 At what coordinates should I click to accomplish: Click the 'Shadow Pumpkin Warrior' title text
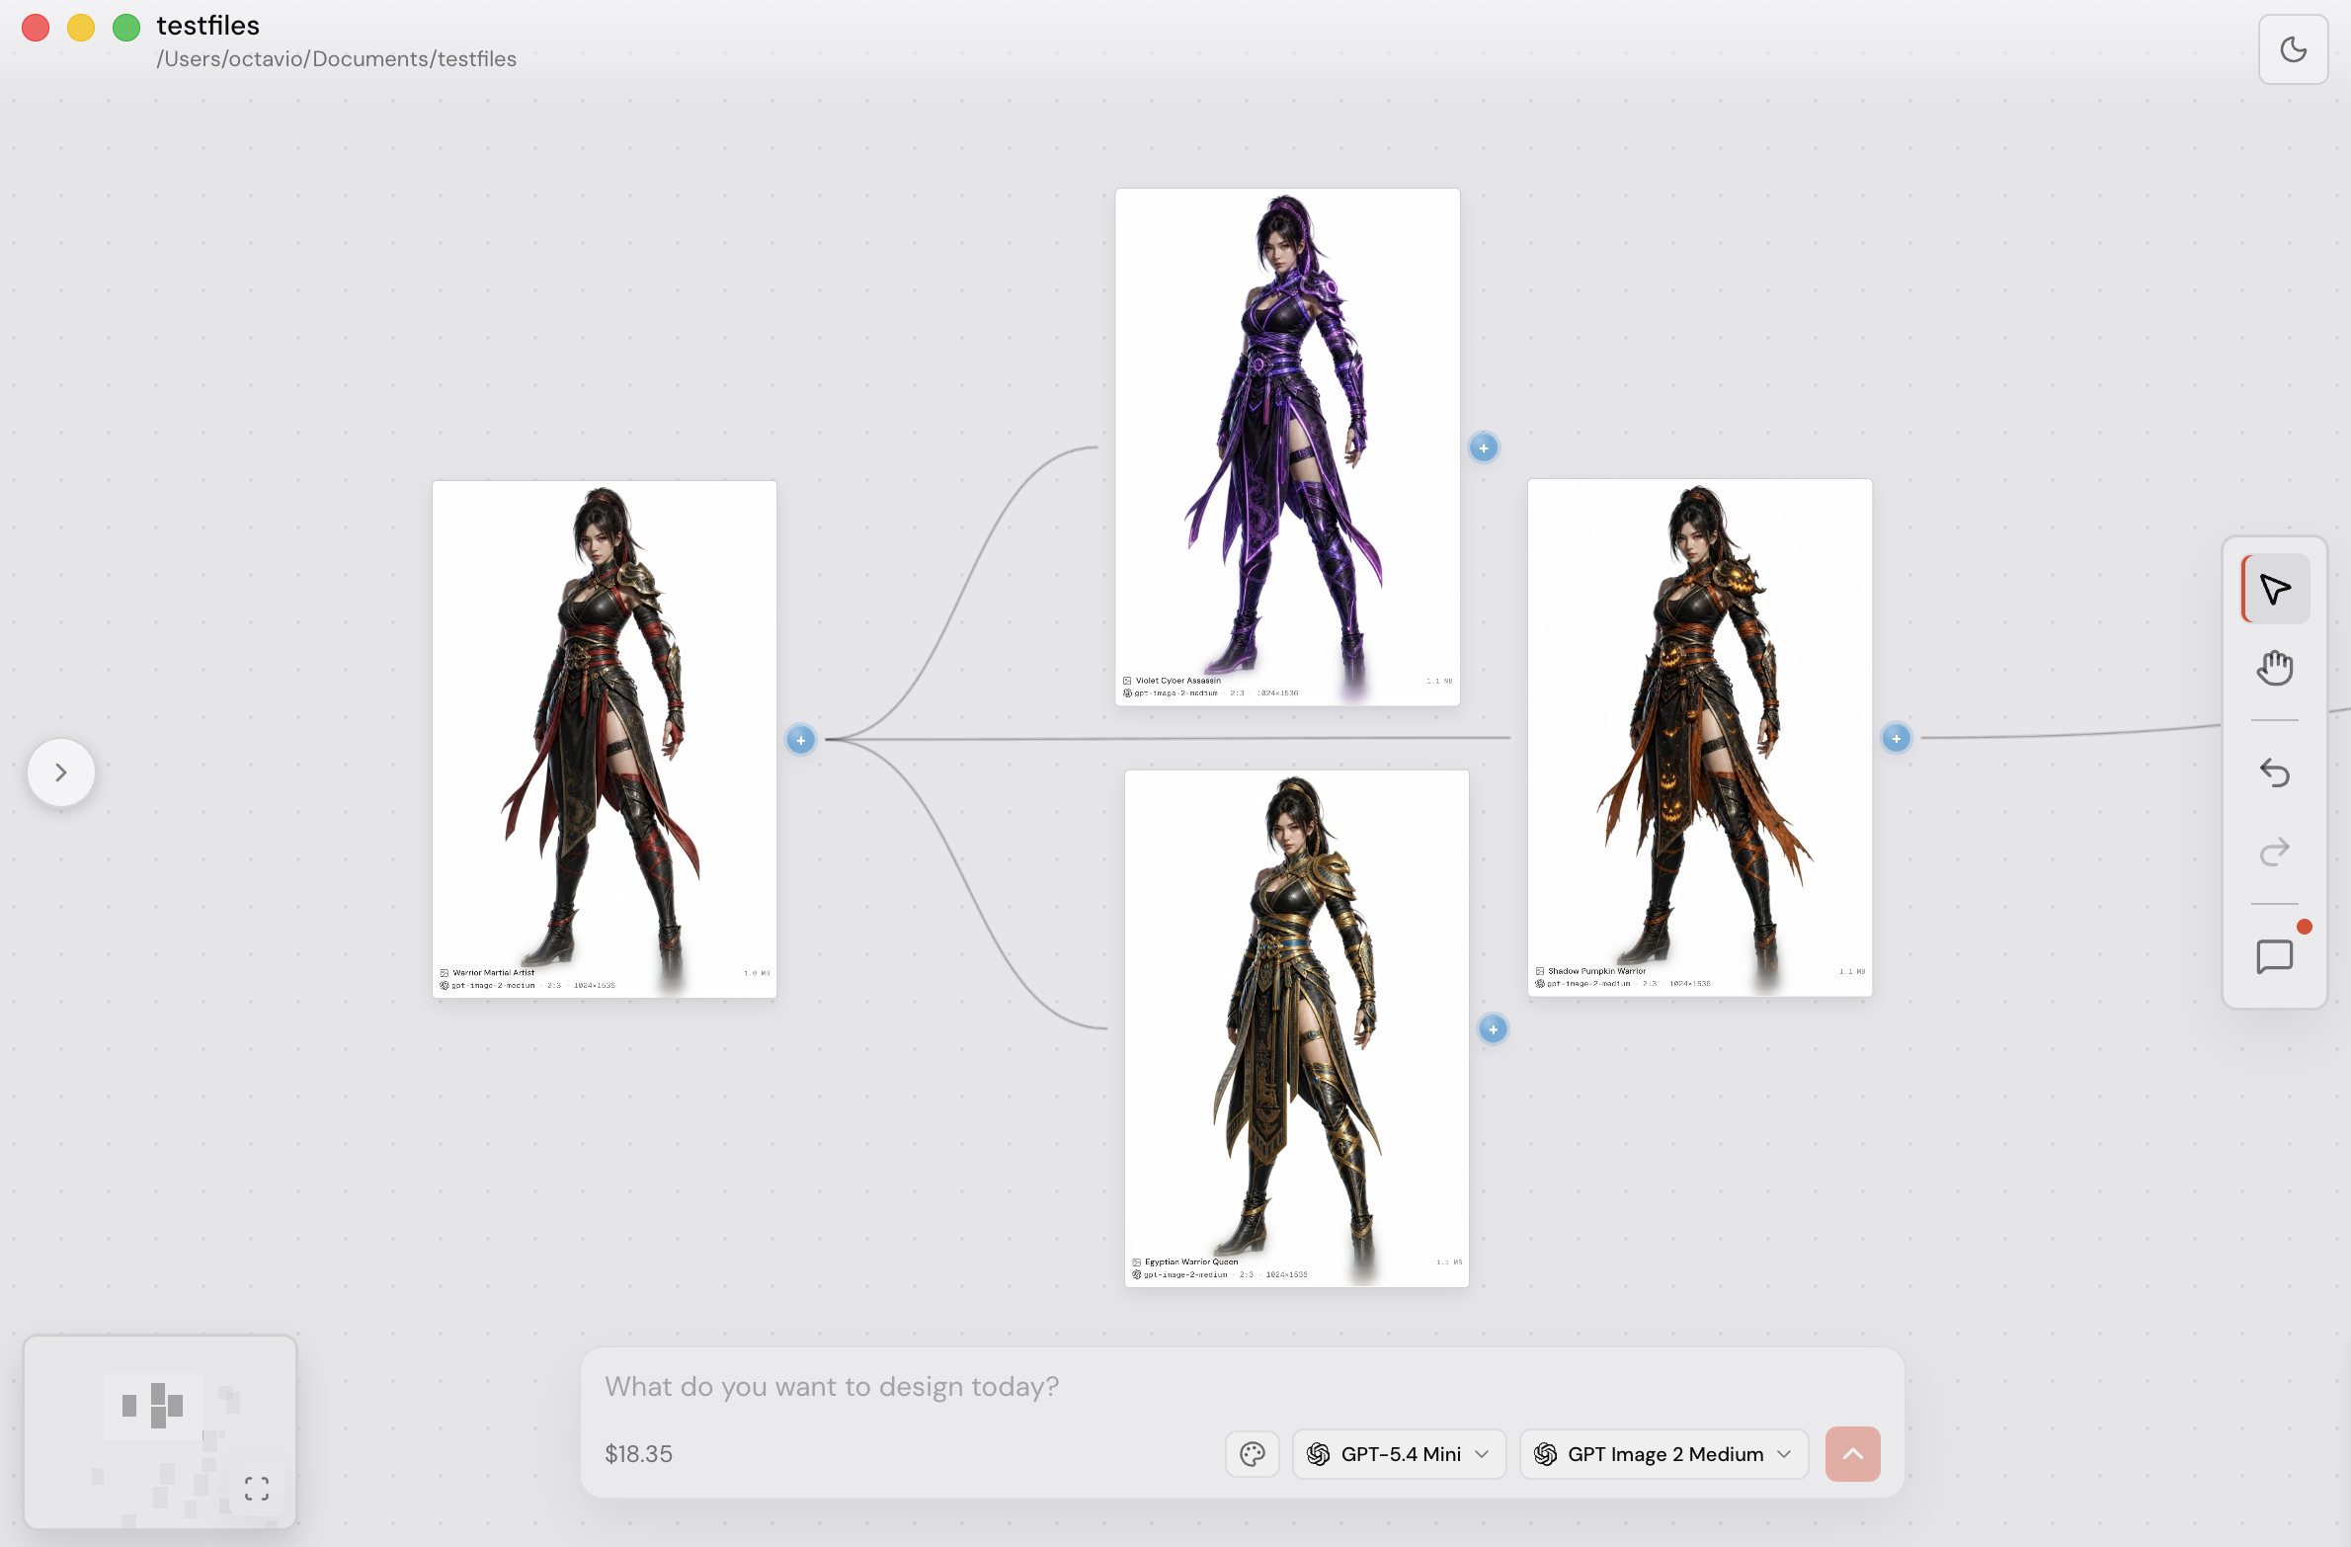click(1597, 971)
